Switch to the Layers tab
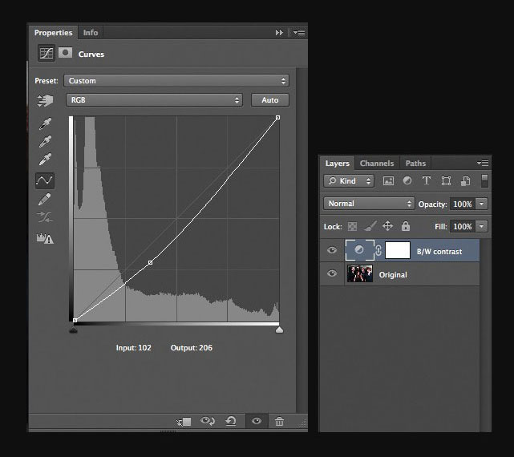Image resolution: width=514 pixels, height=457 pixels. click(x=337, y=163)
